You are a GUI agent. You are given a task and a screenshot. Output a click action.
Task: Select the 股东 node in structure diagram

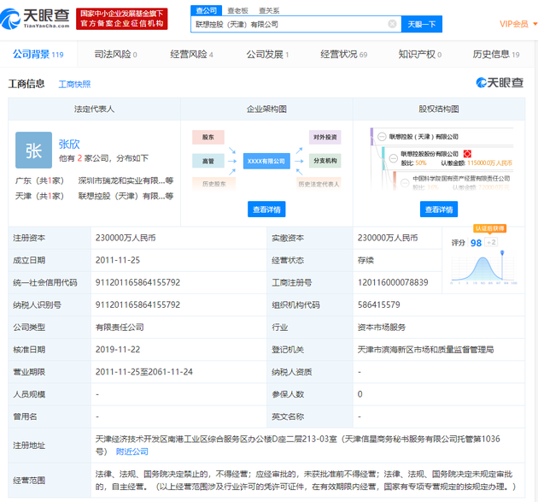tap(208, 137)
